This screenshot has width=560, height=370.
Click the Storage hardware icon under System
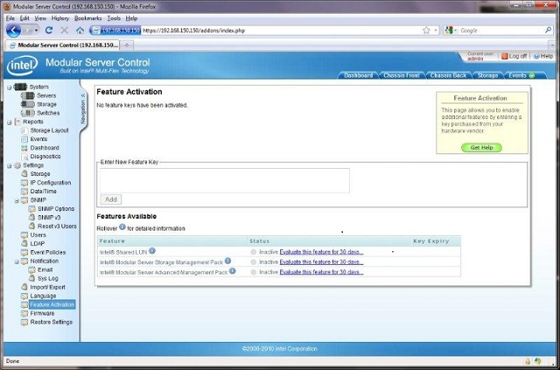click(27, 104)
